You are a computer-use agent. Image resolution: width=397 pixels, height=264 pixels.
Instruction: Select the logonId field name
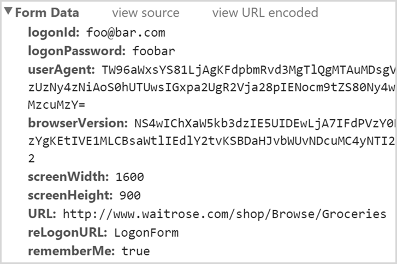click(54, 33)
